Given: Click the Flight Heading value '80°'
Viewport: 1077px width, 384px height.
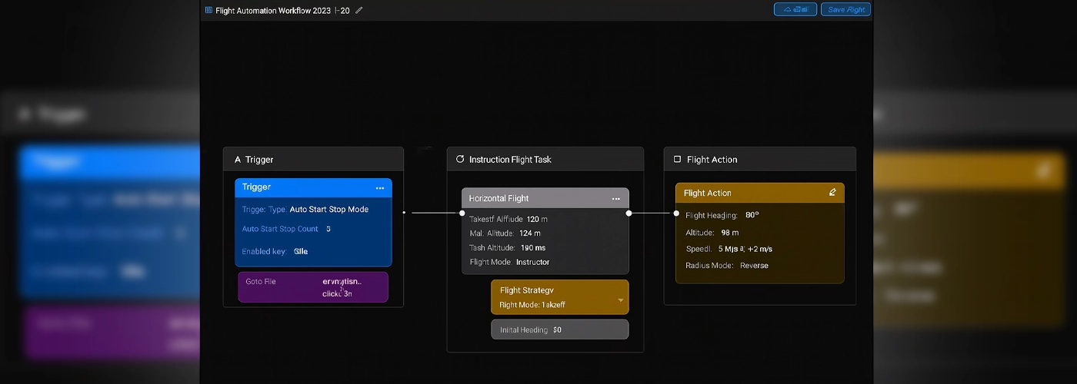Looking at the screenshot, I should click(752, 215).
